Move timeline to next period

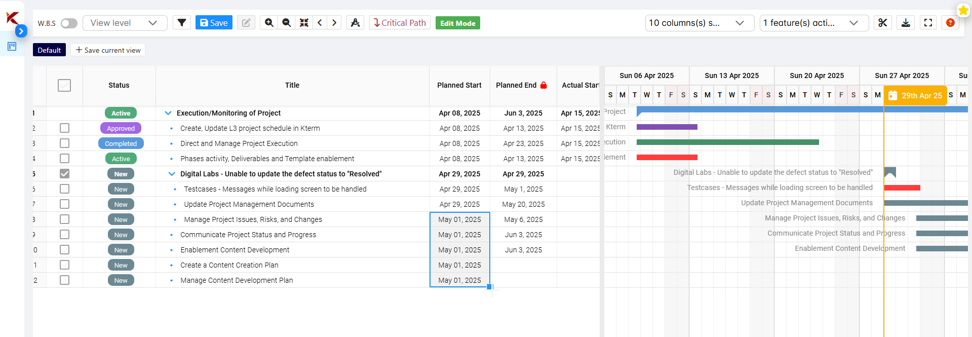pyautogui.click(x=334, y=23)
